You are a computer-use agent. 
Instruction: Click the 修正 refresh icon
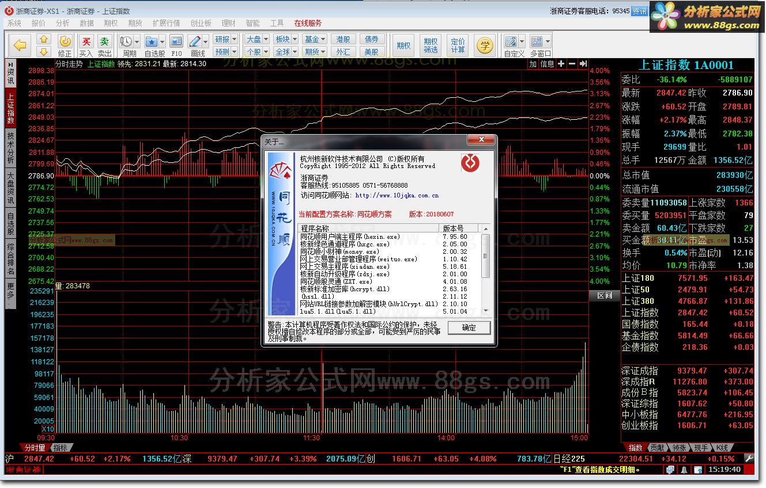pyautogui.click(x=65, y=41)
